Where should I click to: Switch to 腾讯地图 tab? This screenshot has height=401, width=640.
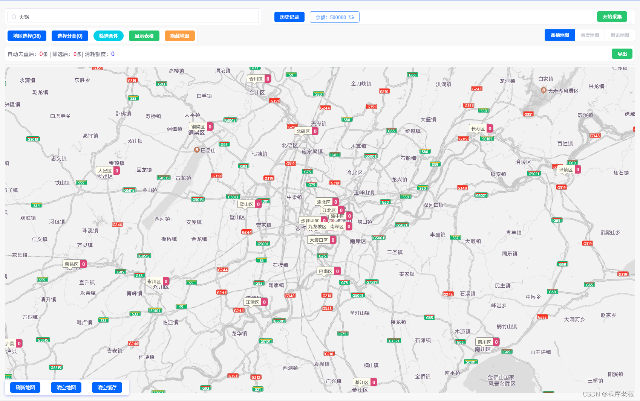pos(620,35)
